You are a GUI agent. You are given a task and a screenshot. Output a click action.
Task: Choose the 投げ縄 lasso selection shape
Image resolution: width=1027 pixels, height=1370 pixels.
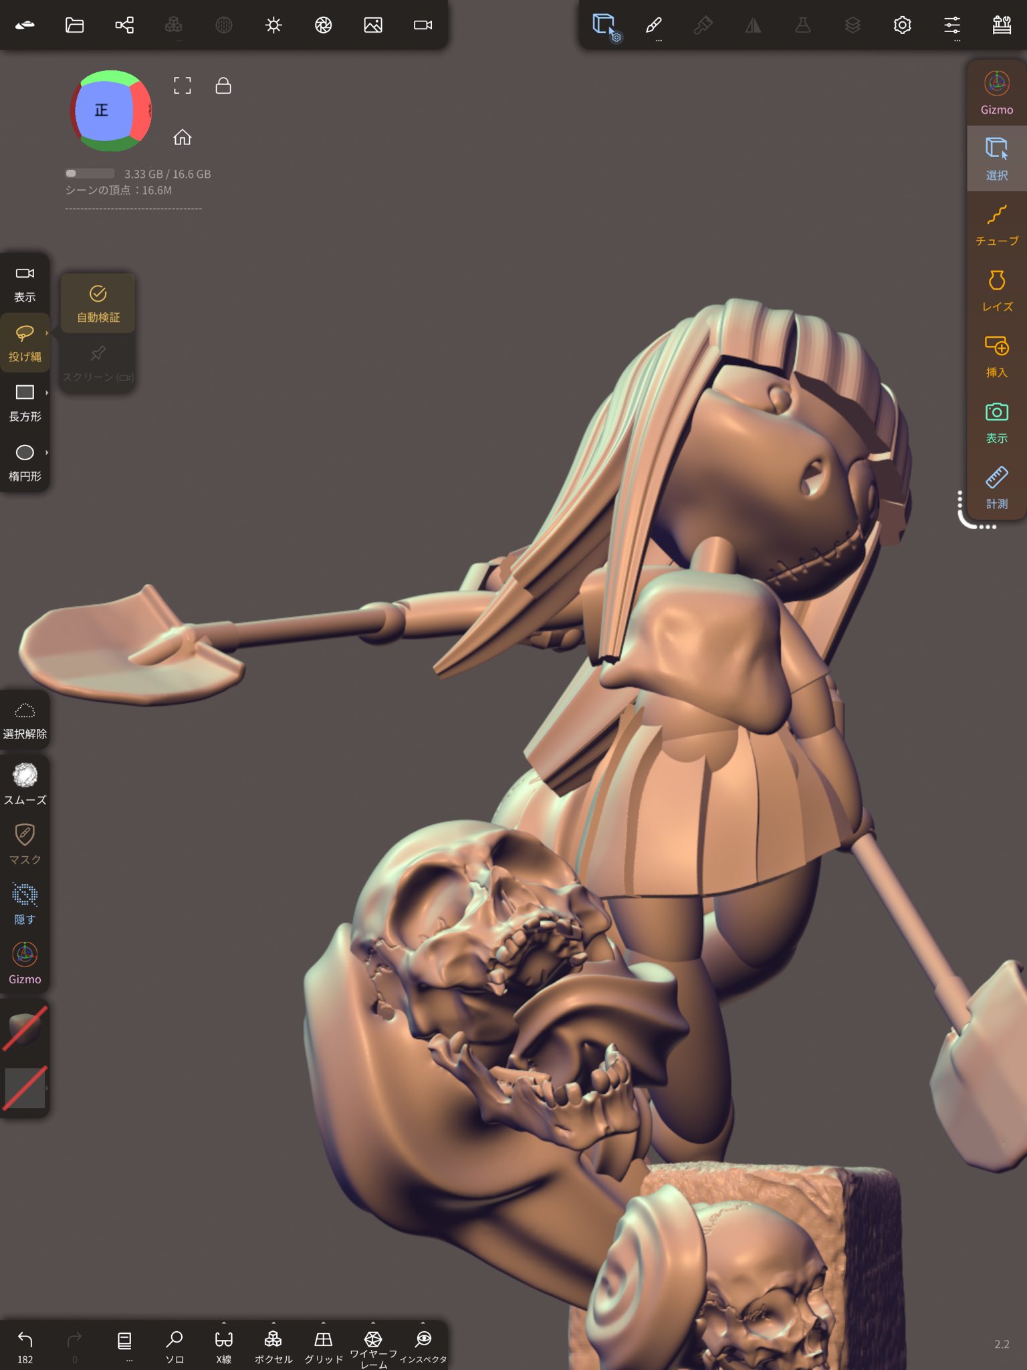(x=25, y=343)
